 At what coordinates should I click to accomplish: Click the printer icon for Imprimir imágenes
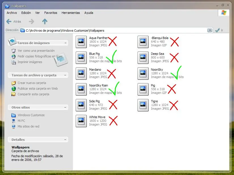pos(14,62)
